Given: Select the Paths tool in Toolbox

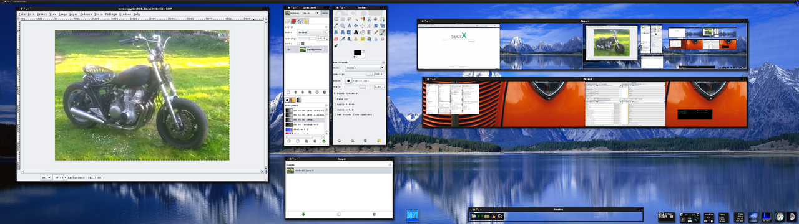Looking at the screenshot, I should click(383, 19).
